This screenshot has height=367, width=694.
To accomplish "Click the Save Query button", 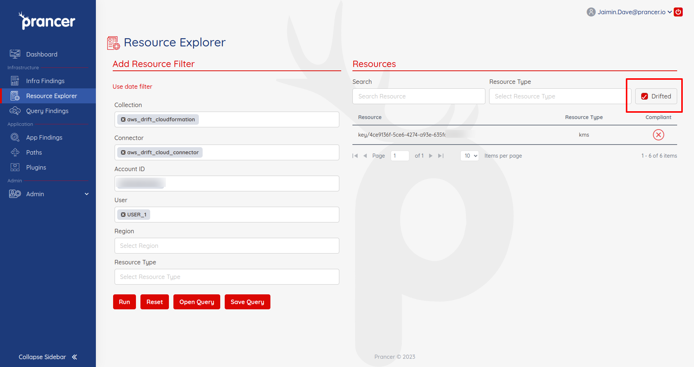I will (x=248, y=302).
